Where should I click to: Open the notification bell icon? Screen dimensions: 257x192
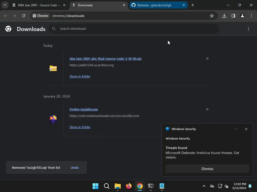[x=250, y=186]
